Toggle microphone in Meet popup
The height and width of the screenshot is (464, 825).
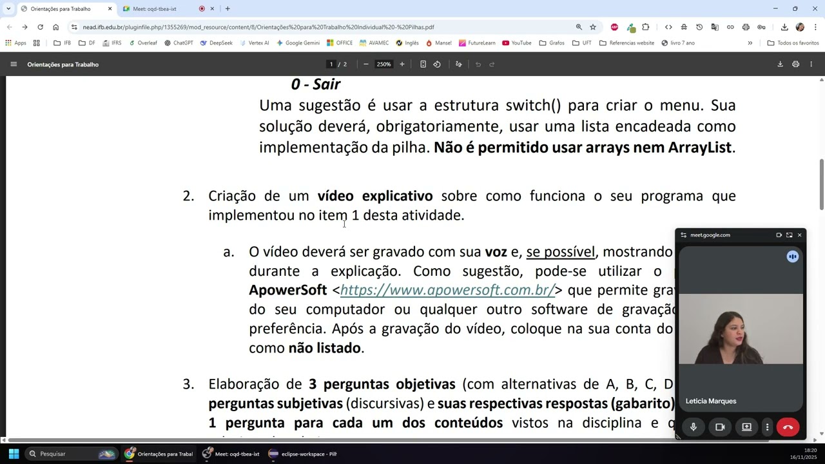click(694, 427)
